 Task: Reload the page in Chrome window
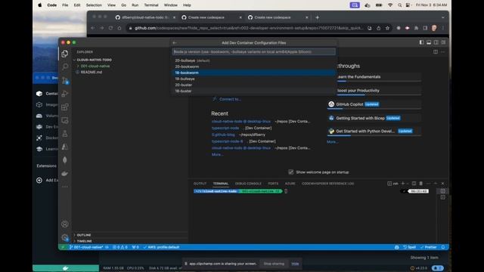(x=110, y=28)
